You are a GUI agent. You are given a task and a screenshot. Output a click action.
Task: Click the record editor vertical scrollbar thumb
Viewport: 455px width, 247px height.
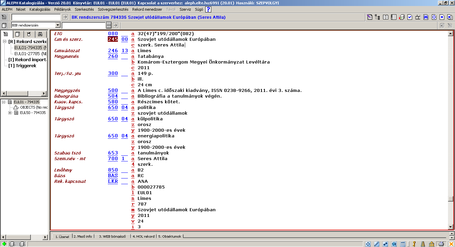(450, 199)
